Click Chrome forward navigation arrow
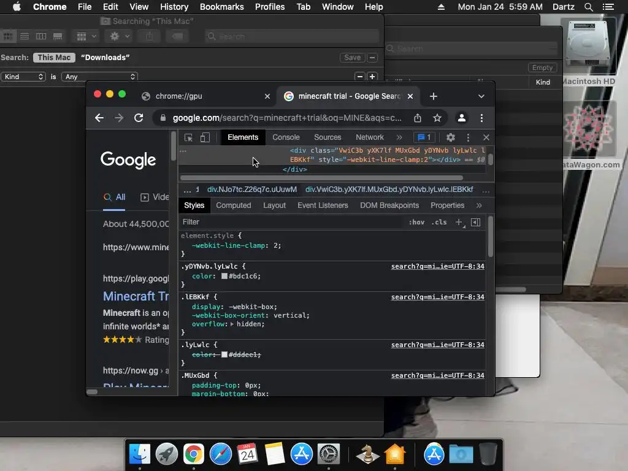This screenshot has width=628, height=471. pyautogui.click(x=119, y=118)
